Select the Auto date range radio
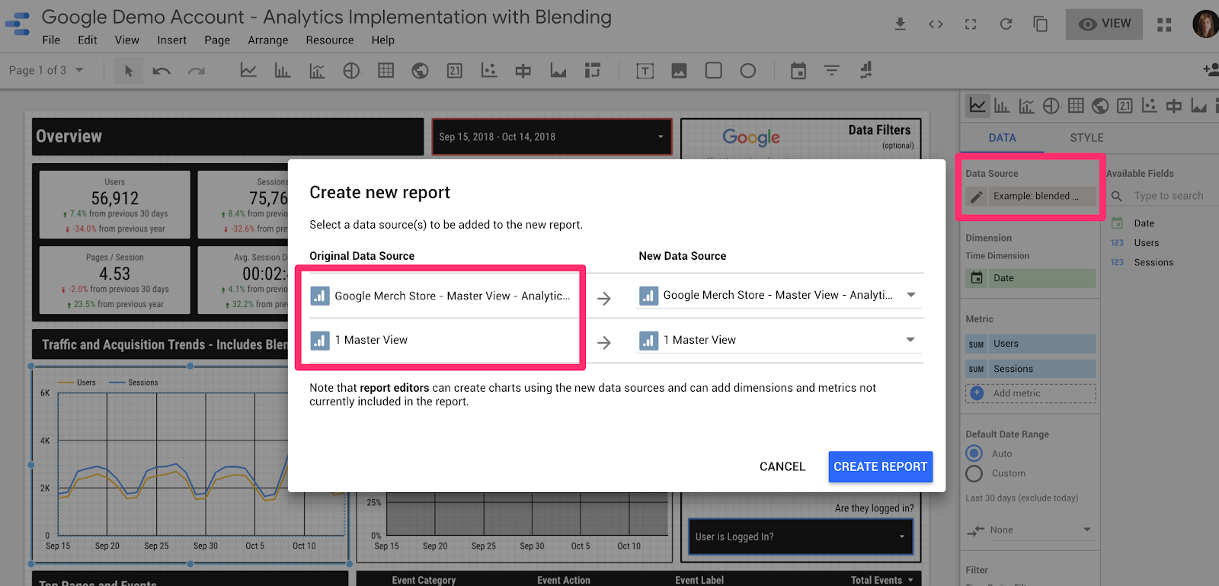 point(974,453)
